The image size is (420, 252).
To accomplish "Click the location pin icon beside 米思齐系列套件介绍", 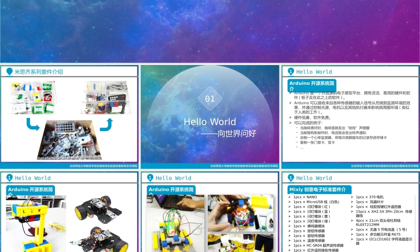I will coord(9,72).
